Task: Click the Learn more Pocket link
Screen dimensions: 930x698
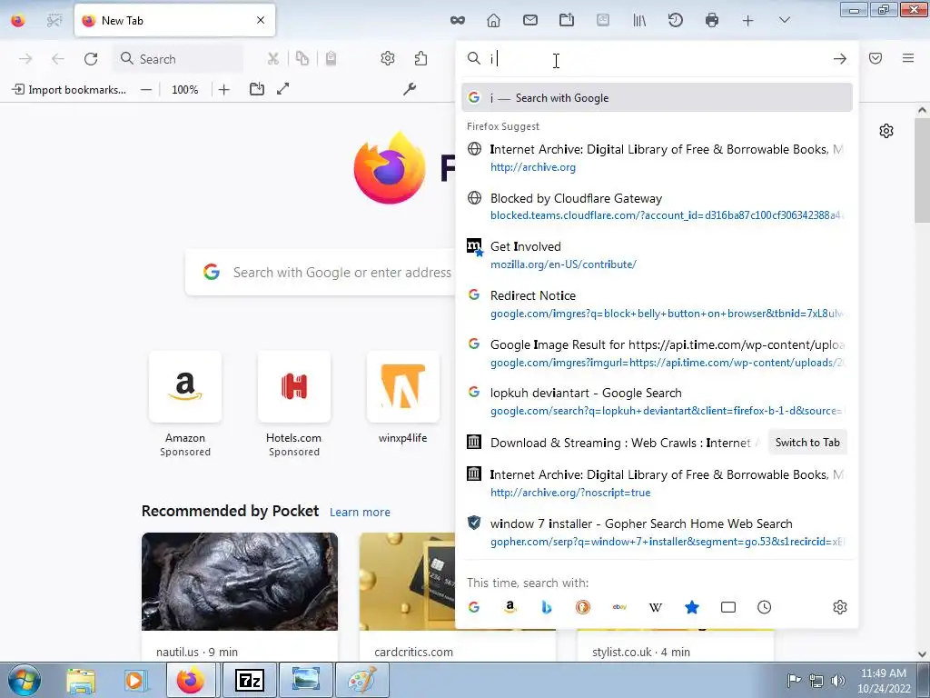Action: [x=360, y=513]
